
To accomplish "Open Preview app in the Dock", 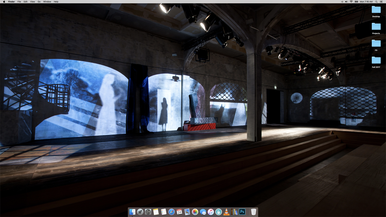I will pos(187,212).
